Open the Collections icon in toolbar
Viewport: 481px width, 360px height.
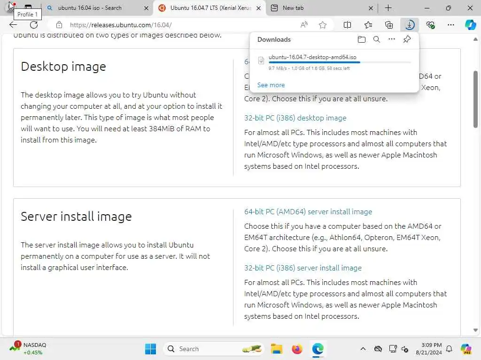point(389,25)
